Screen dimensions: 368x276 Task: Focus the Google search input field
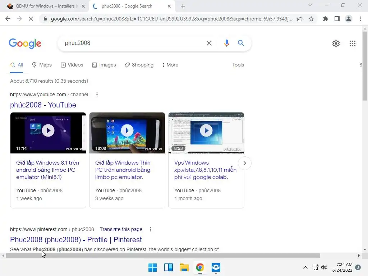click(x=134, y=43)
